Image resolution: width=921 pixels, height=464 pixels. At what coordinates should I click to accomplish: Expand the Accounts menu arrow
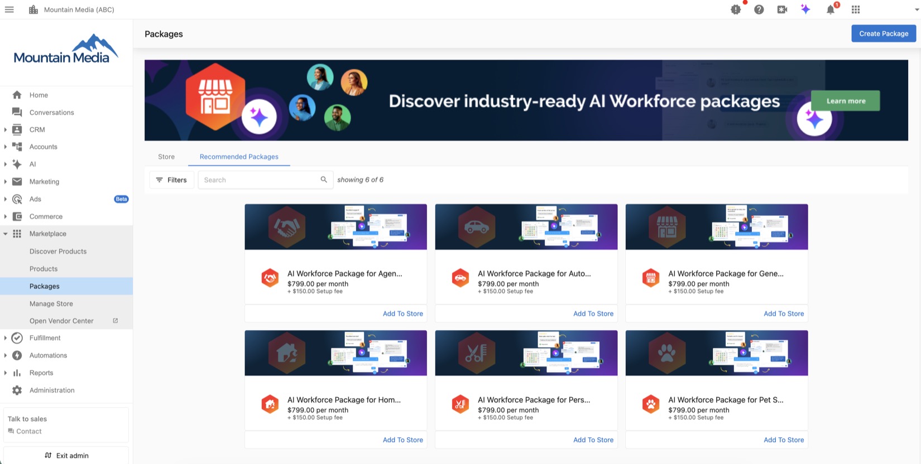click(x=6, y=147)
